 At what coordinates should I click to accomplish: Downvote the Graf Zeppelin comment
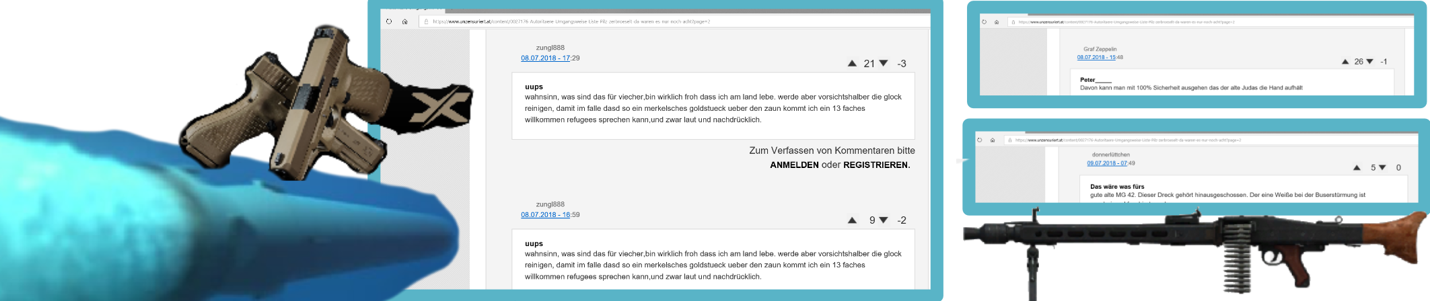tap(1369, 62)
